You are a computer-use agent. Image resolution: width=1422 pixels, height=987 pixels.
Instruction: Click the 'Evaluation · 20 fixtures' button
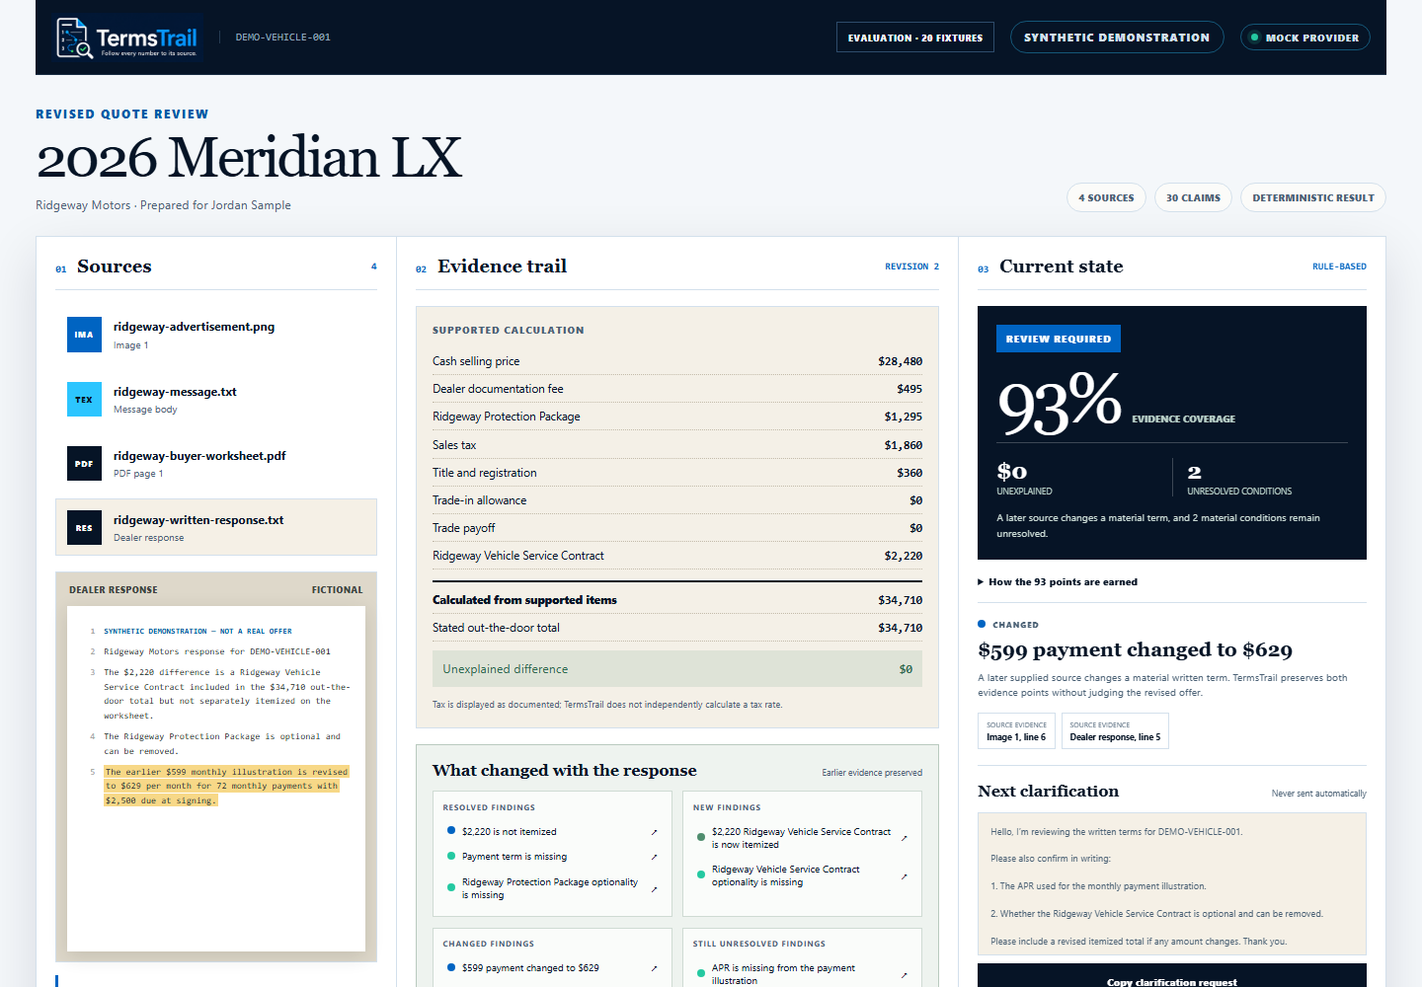pyautogui.click(x=915, y=38)
